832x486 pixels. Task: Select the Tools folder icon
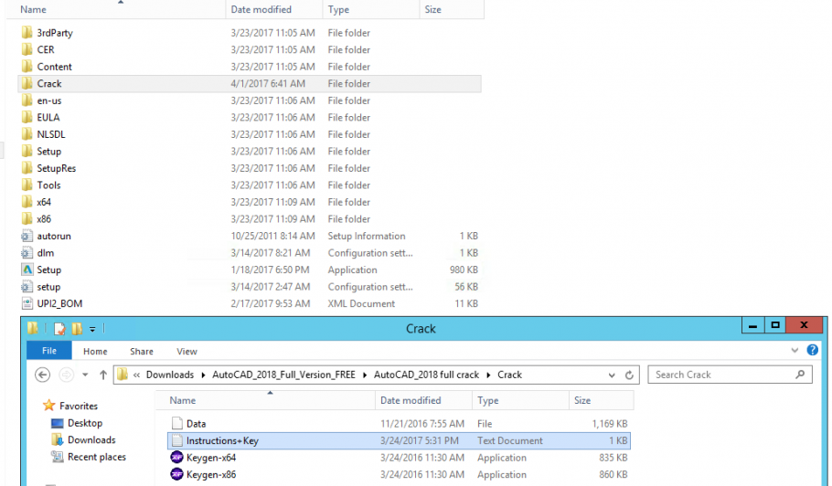point(27,185)
